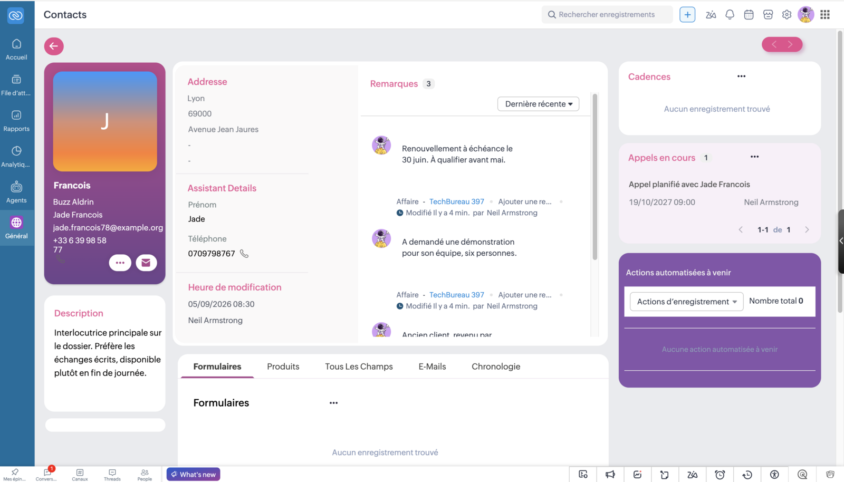Click the plus create record button
This screenshot has width=844, height=482.
coord(687,15)
